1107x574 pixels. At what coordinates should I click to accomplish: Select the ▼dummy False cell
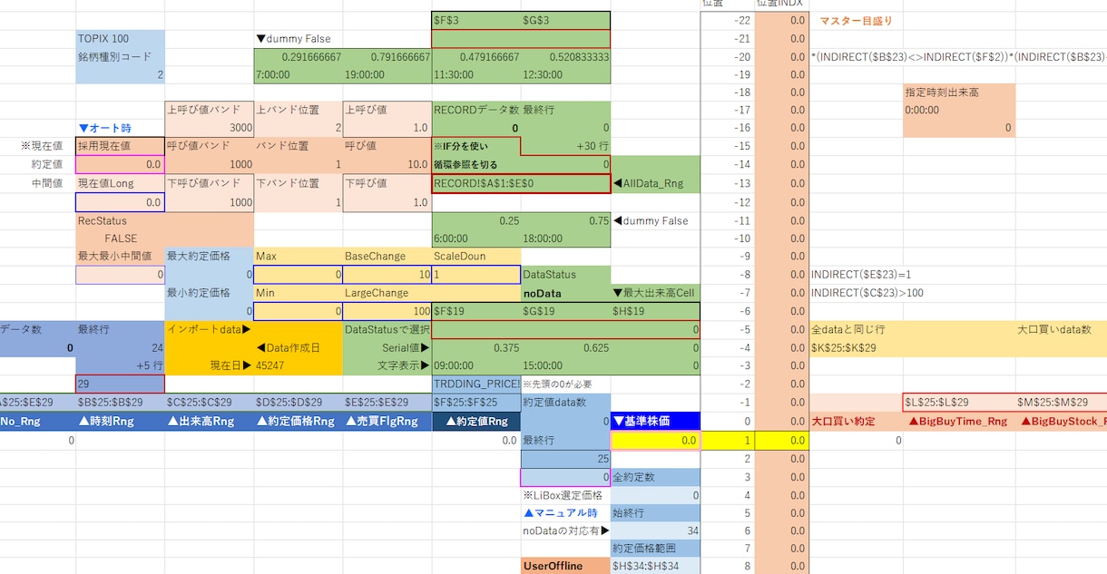(x=298, y=39)
